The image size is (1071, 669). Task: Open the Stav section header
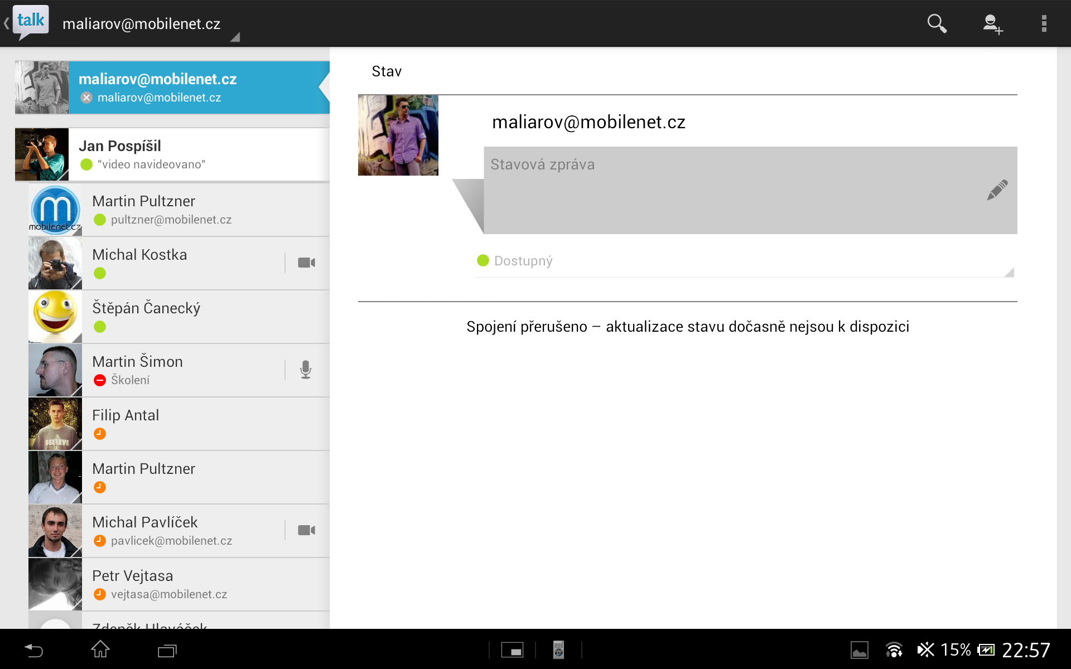[386, 71]
